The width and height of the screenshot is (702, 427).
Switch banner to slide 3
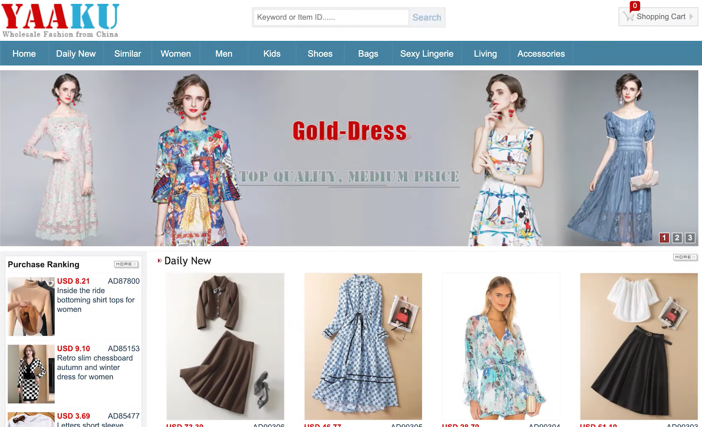690,238
